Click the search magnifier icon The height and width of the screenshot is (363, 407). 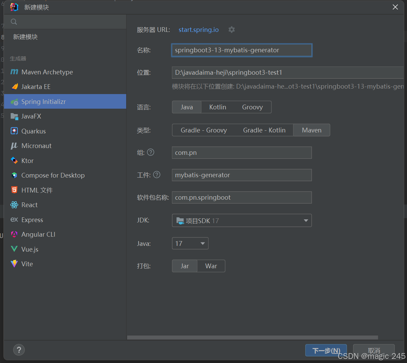14,22
